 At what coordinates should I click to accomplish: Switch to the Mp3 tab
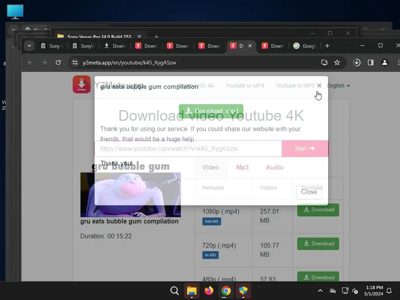coord(242,167)
